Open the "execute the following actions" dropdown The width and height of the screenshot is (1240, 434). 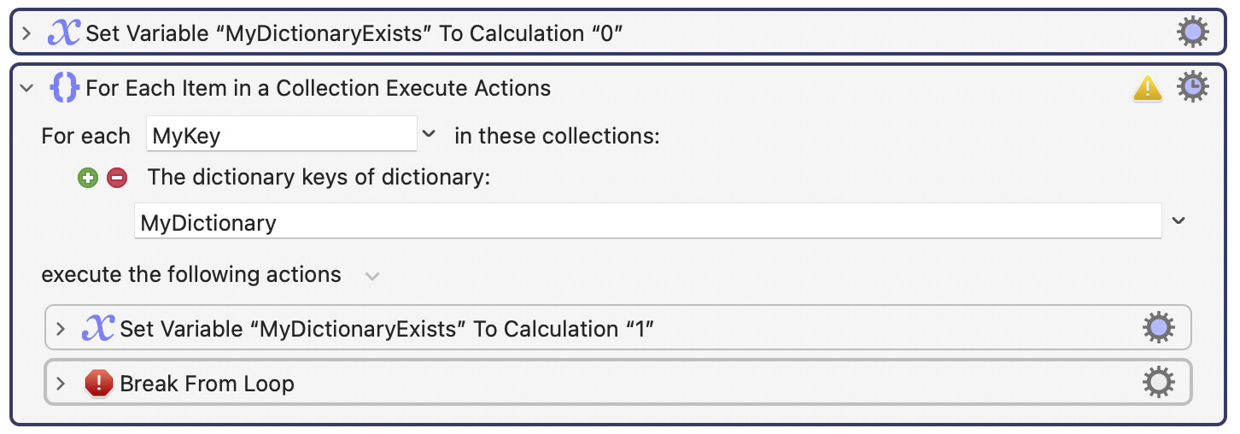(371, 276)
